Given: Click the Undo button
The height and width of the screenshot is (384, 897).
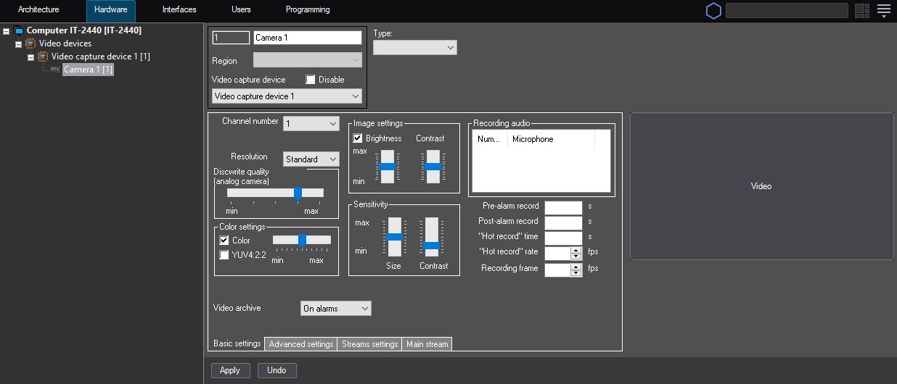Looking at the screenshot, I should [277, 370].
